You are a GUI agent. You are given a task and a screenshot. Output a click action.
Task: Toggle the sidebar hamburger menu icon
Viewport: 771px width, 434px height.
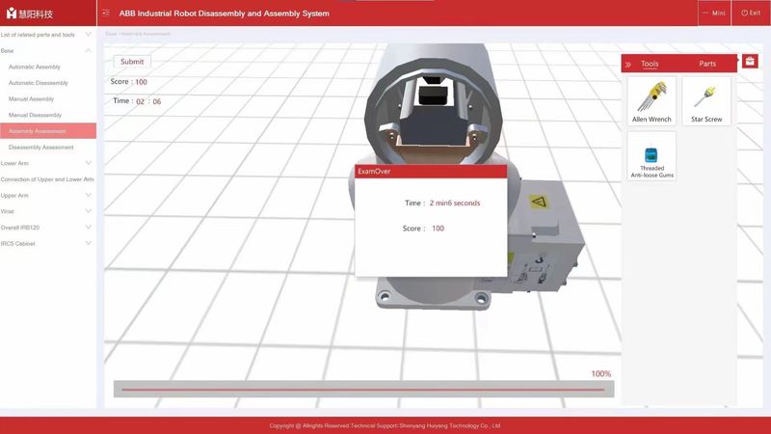tap(106, 13)
